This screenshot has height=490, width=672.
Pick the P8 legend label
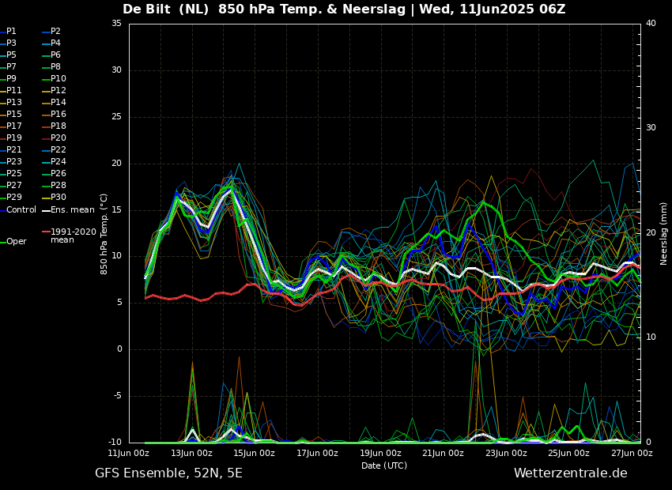coord(55,67)
